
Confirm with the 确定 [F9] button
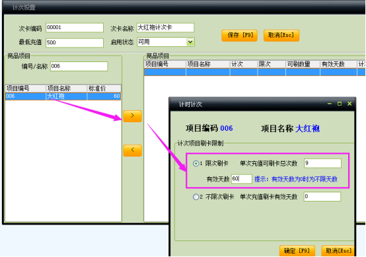(x=297, y=251)
